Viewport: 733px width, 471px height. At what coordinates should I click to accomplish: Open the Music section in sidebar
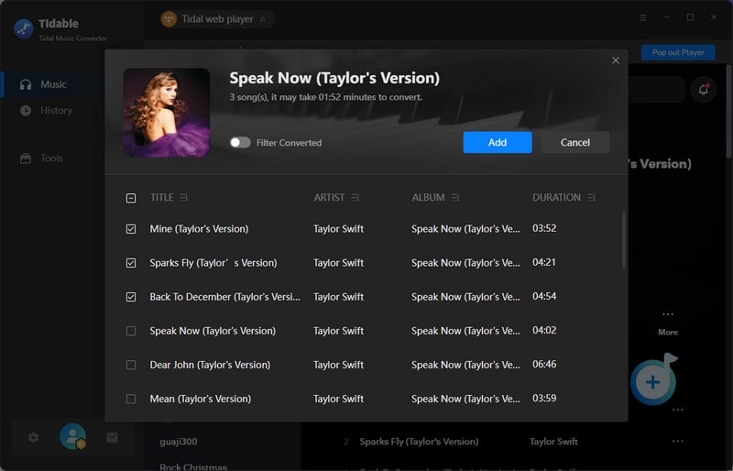pyautogui.click(x=53, y=84)
